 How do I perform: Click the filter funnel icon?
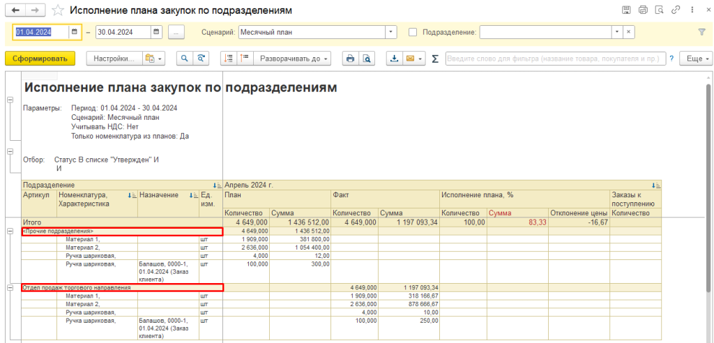pyautogui.click(x=701, y=32)
